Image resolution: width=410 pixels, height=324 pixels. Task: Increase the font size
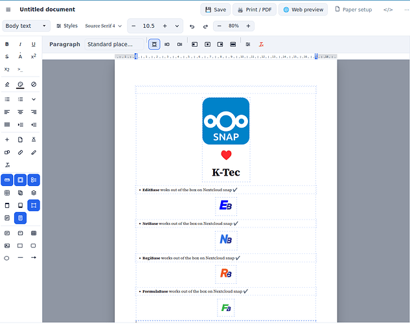click(x=165, y=26)
